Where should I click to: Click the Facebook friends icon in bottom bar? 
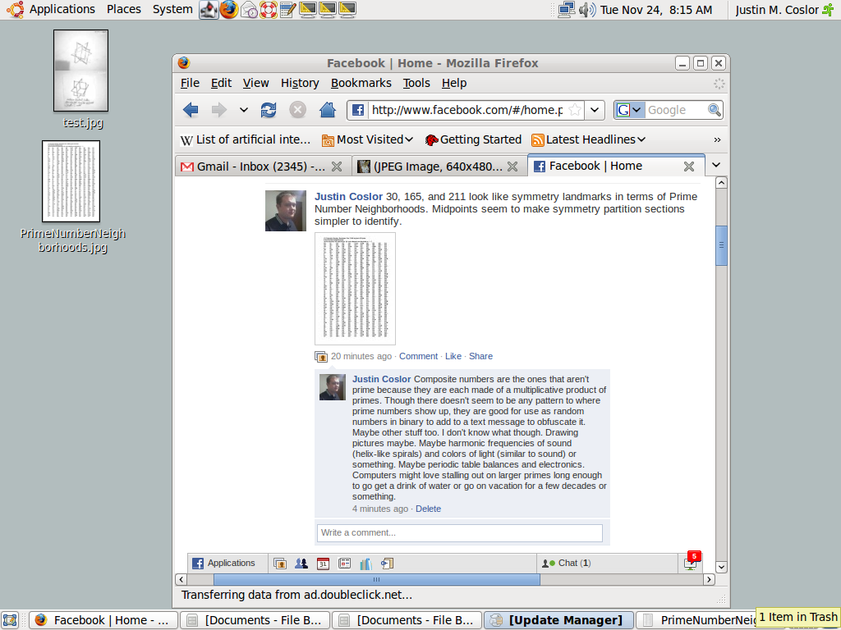coord(301,564)
